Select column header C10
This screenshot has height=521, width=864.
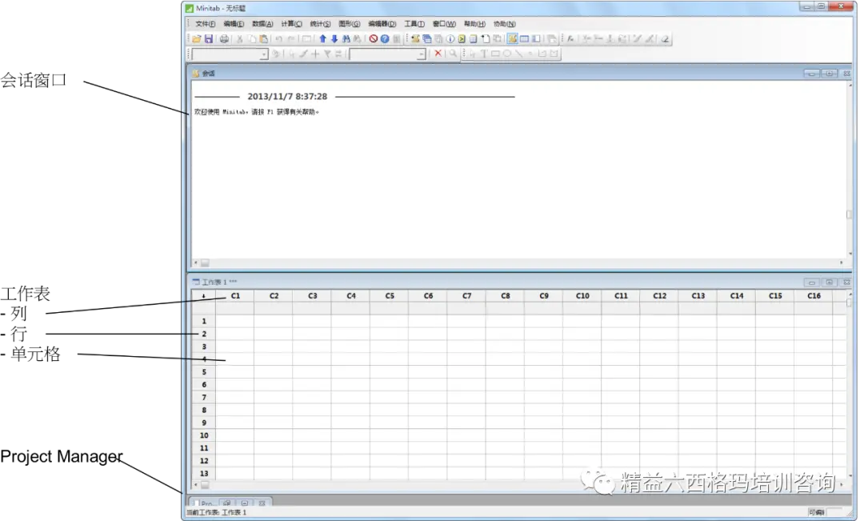(582, 296)
